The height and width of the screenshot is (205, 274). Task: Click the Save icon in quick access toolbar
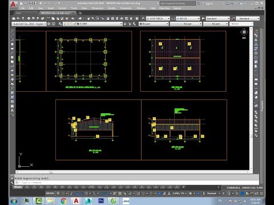[x=31, y=3]
